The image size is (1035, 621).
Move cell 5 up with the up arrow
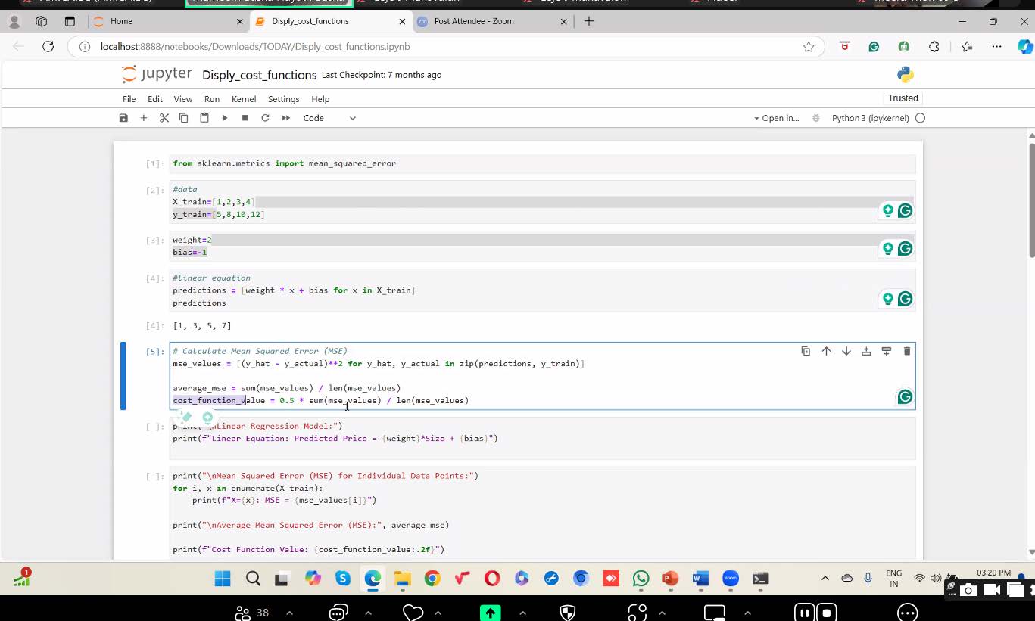tap(826, 351)
